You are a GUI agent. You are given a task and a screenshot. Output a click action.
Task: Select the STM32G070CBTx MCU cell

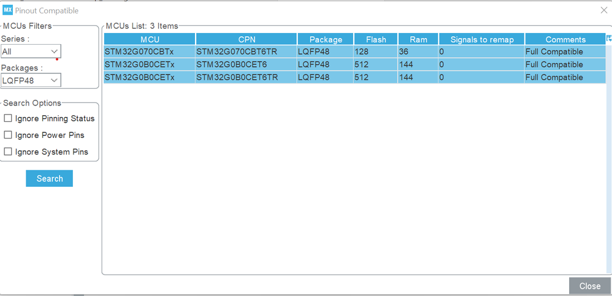click(x=150, y=51)
